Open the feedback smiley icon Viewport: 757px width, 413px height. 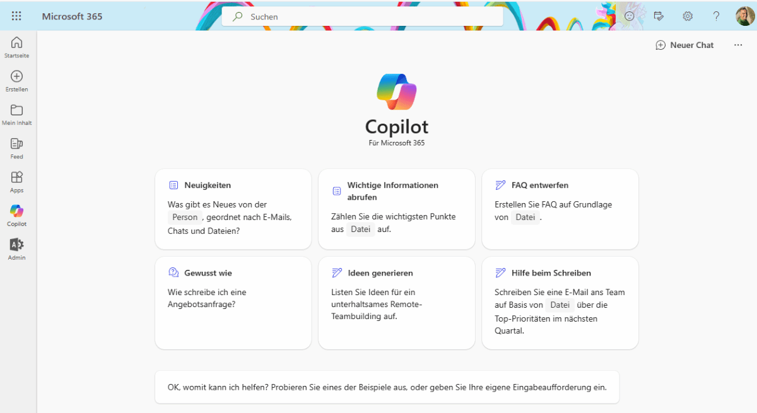(630, 16)
